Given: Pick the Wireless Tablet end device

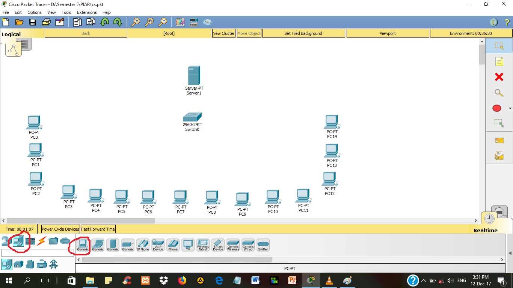Looking at the screenshot, I should 203,244.
